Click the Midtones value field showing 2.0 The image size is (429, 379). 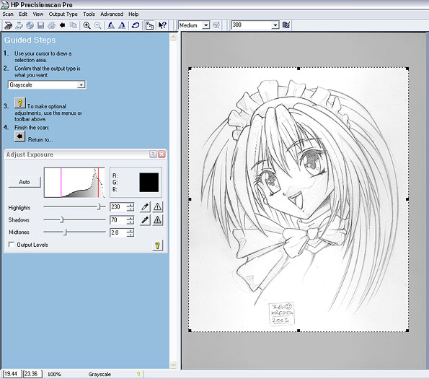(118, 232)
